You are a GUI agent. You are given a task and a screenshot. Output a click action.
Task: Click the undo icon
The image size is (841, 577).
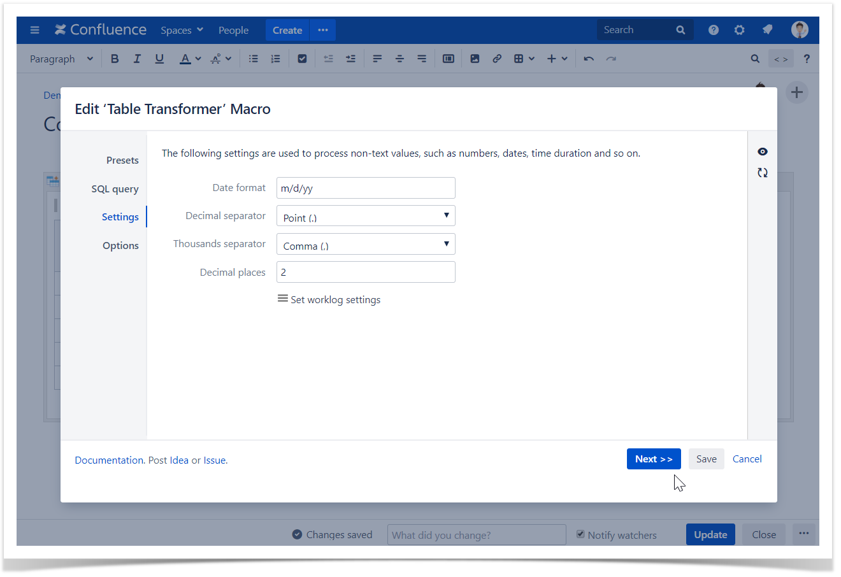coord(589,59)
